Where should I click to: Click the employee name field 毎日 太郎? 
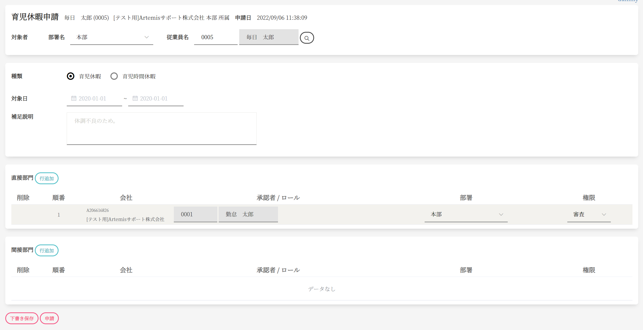pyautogui.click(x=268, y=37)
